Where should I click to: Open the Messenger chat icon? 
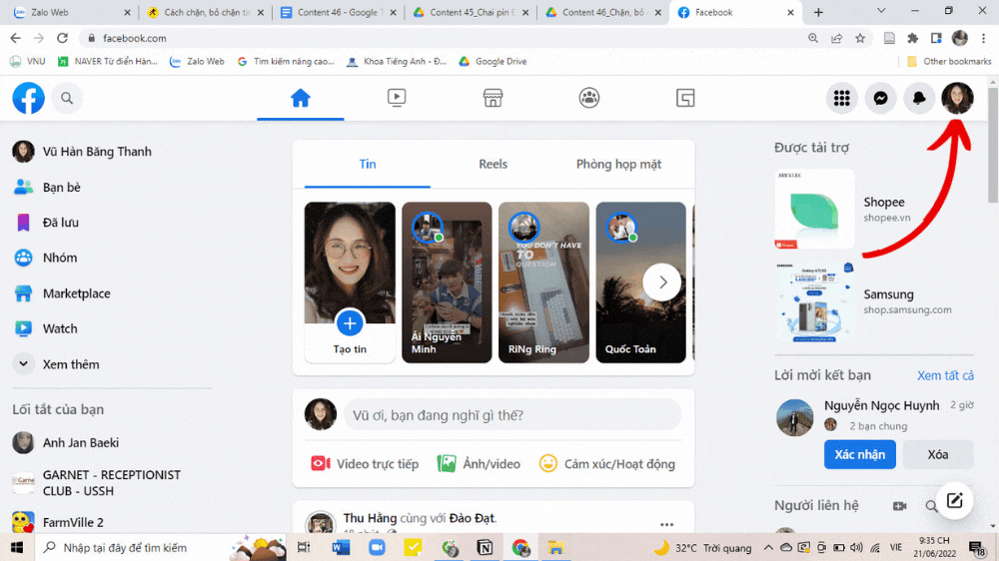[x=880, y=99]
